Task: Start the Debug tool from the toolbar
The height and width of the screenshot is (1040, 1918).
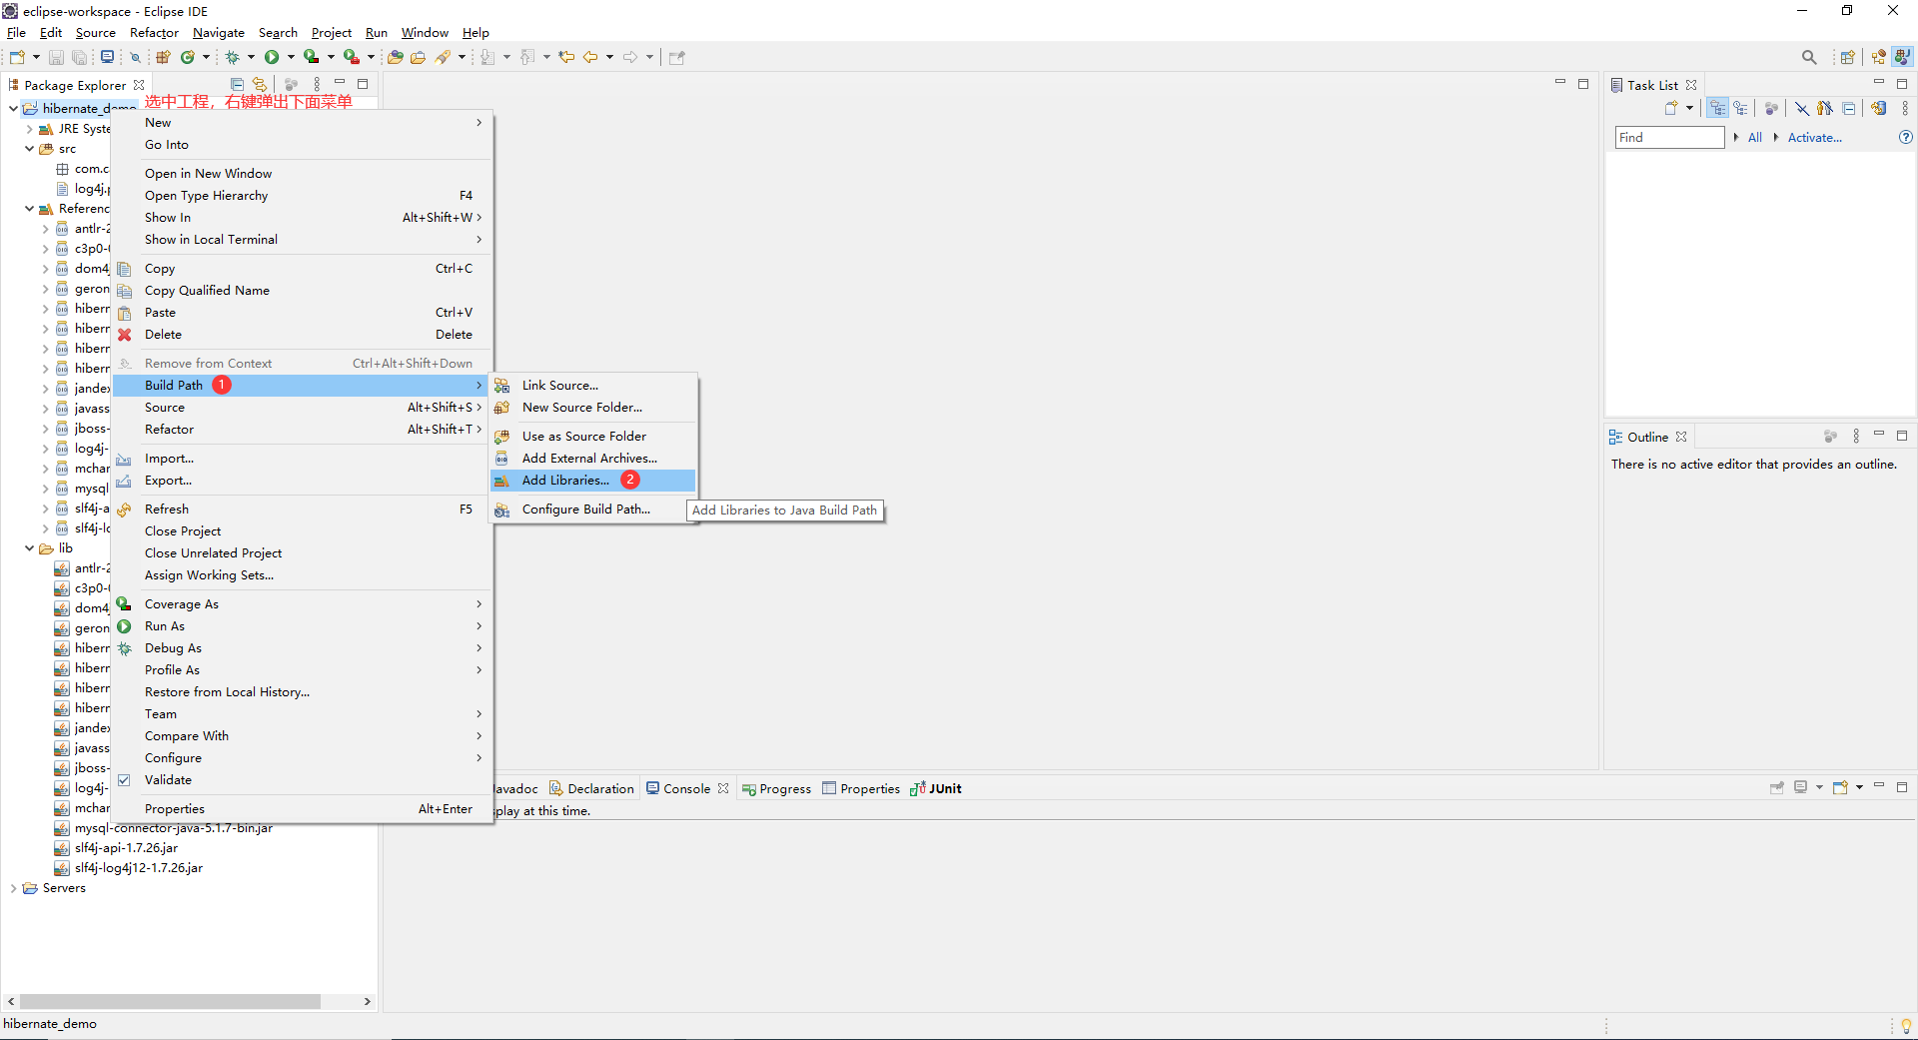Action: [x=235, y=57]
